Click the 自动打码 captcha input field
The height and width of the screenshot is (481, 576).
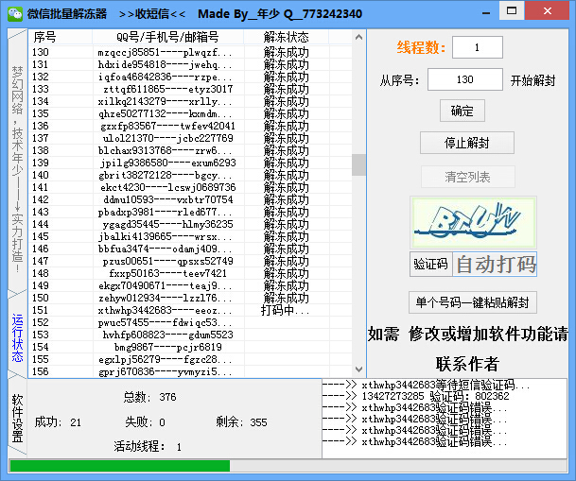[x=495, y=265]
